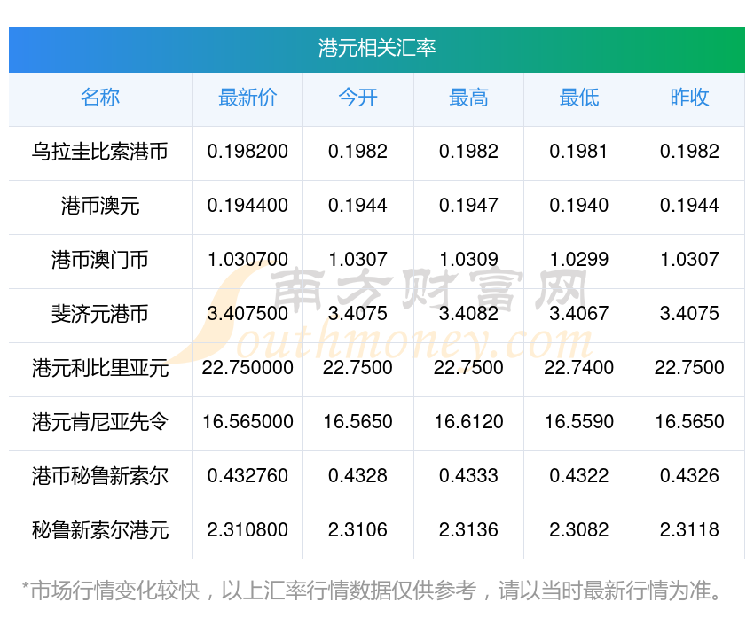Click the latest price 16.565000 cell
Screen dimensions: 754x618
tap(247, 422)
